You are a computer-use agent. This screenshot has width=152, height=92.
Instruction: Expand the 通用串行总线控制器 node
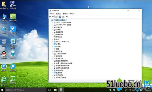click(x=52, y=68)
